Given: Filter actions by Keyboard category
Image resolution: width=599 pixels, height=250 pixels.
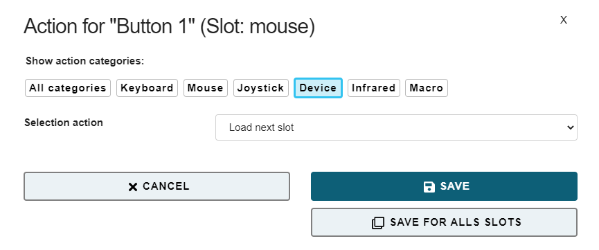Looking at the screenshot, I should point(147,88).
